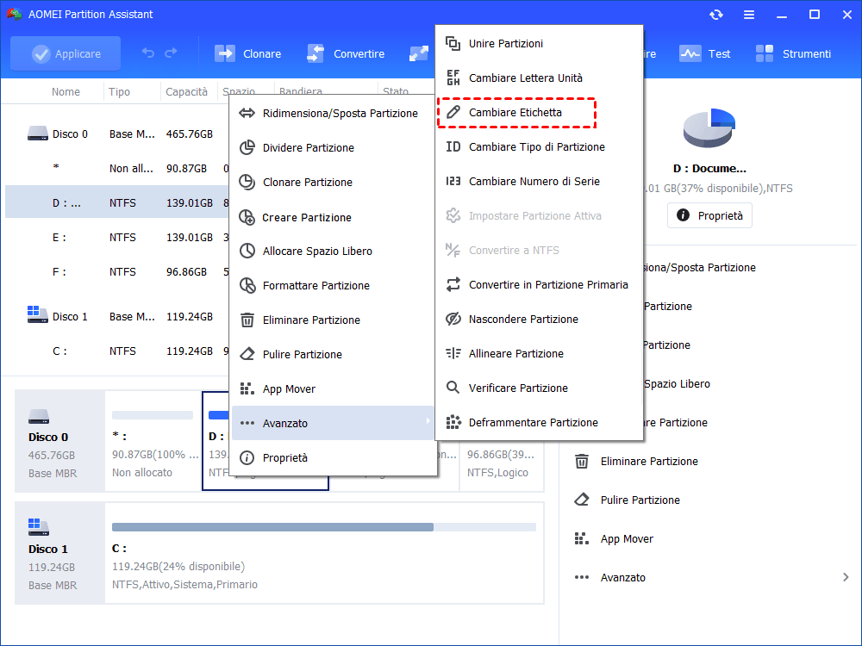Select the F: partition row
862x646 pixels.
tap(117, 272)
